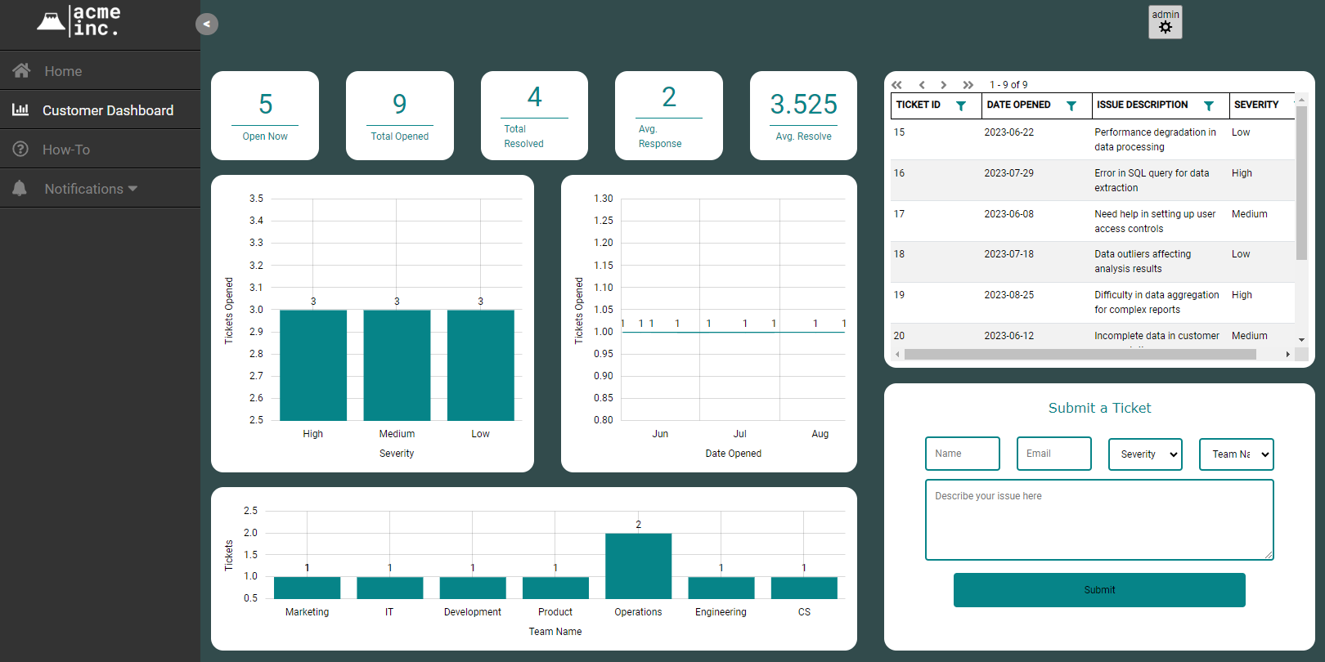
Task: Click the table scroll-right arrow
Action: [1288, 355]
